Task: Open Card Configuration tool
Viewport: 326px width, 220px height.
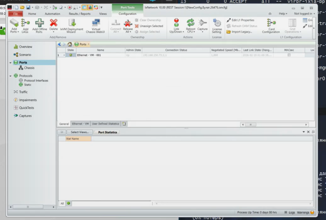Action: tap(271, 23)
